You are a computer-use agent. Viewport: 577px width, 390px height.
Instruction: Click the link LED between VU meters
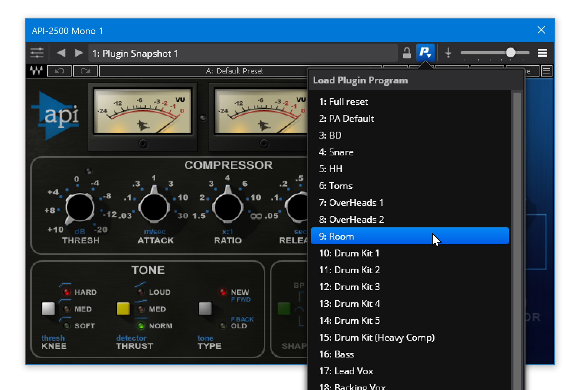203,117
